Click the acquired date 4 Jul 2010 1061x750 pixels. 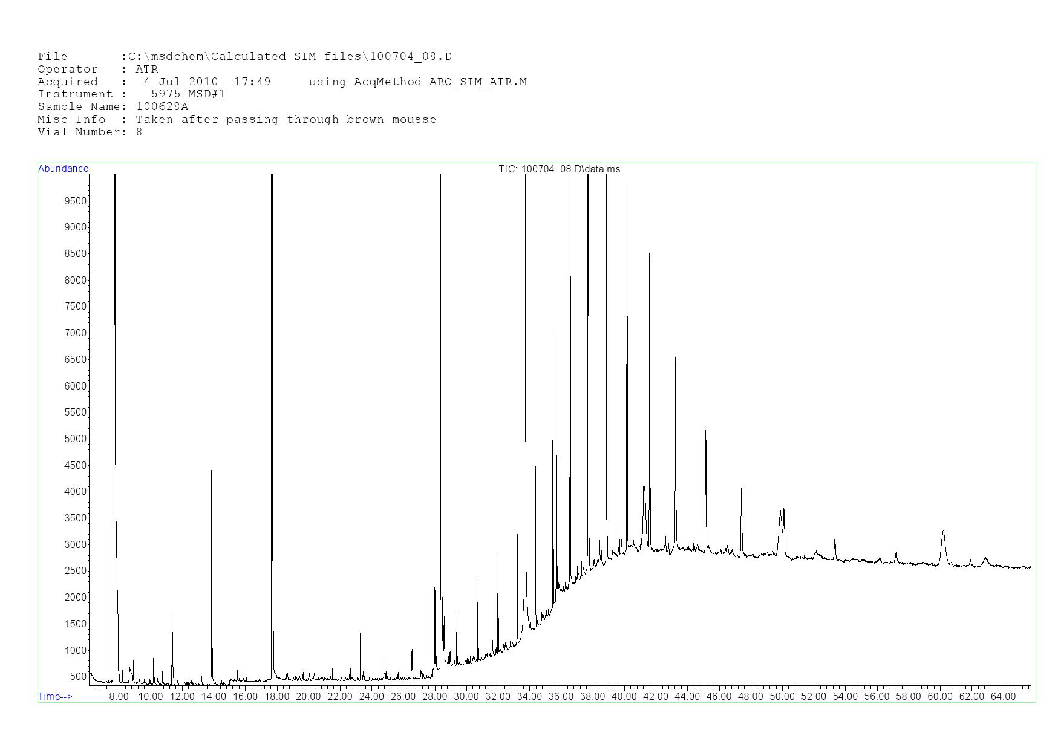(180, 82)
